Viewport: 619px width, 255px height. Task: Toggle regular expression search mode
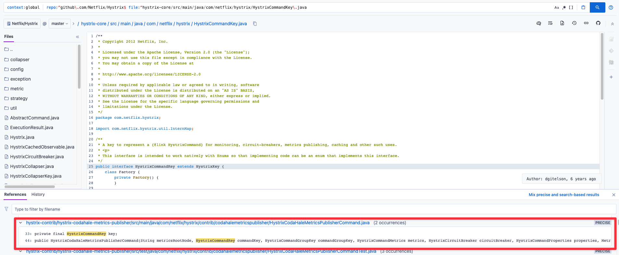564,7
